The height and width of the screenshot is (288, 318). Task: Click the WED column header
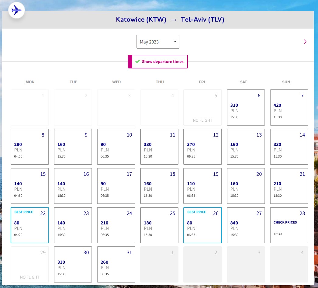pyautogui.click(x=116, y=82)
